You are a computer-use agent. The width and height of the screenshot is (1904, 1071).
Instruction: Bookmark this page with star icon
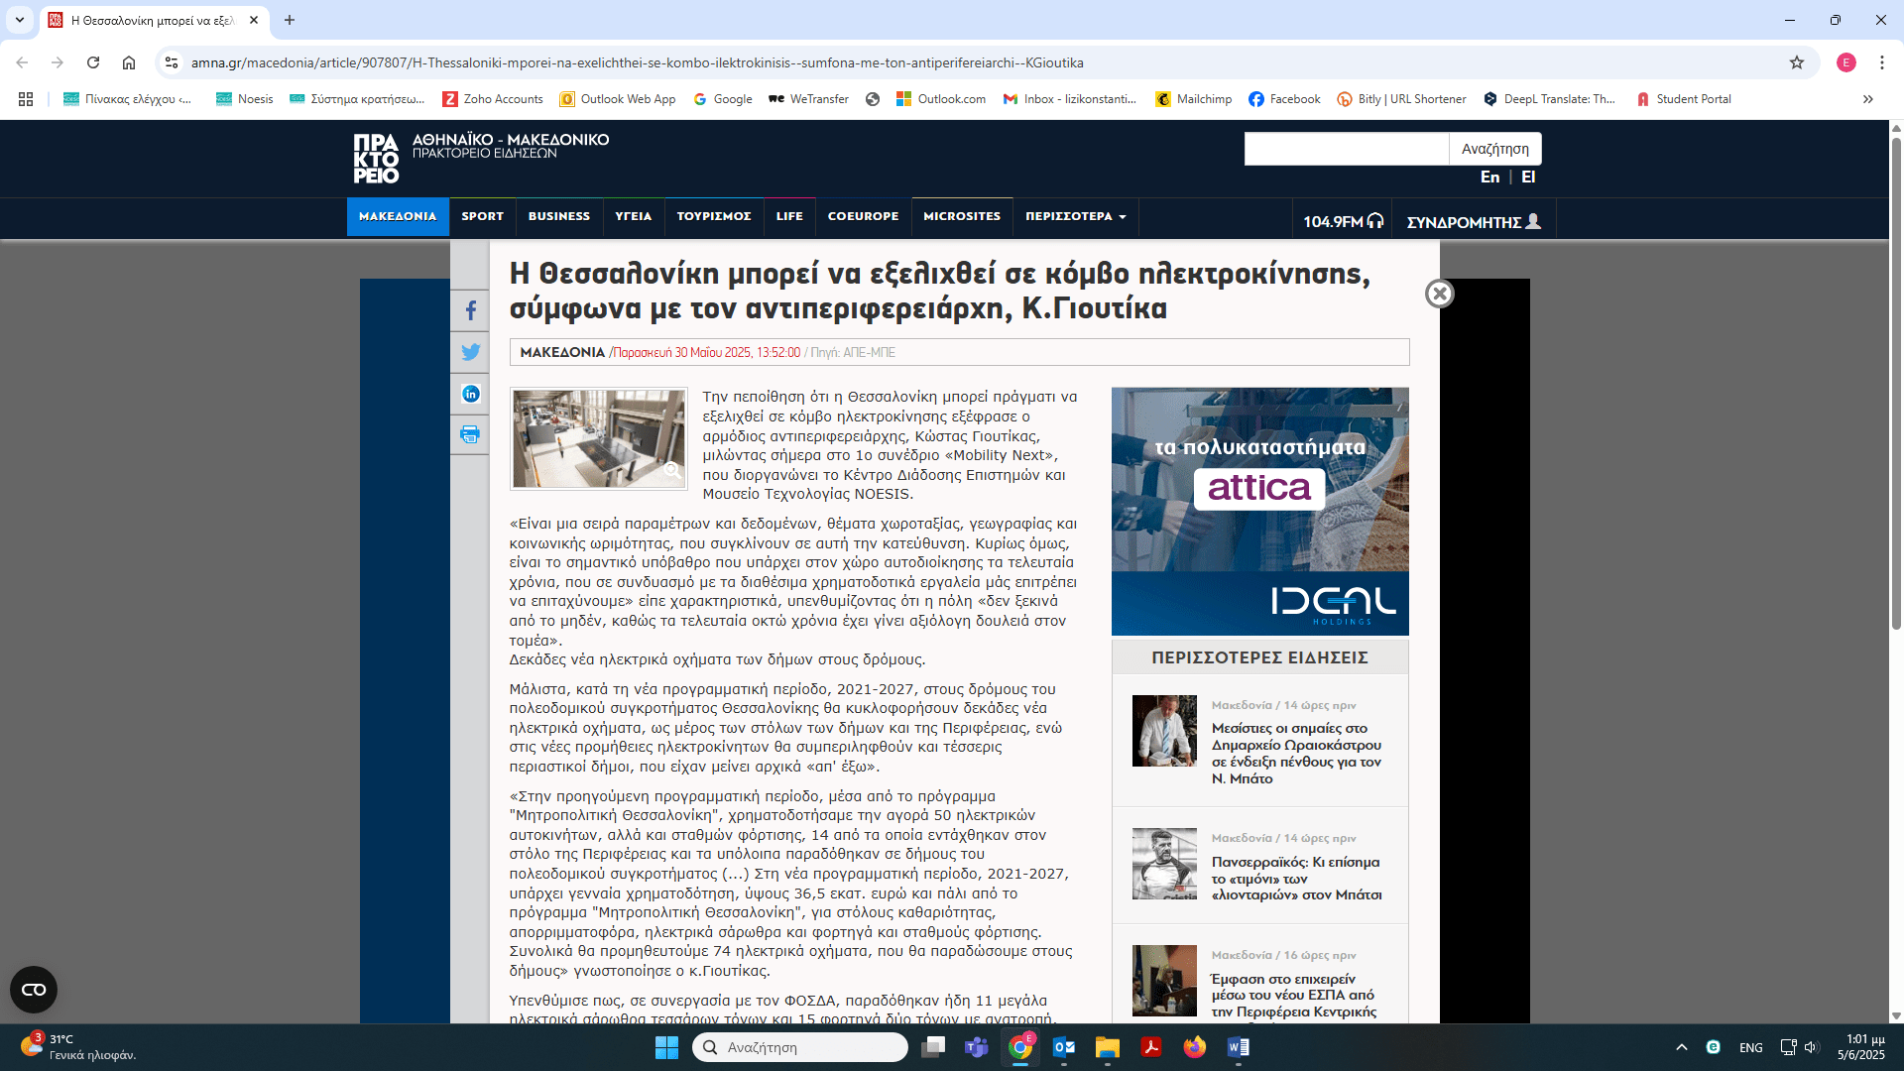tap(1797, 62)
